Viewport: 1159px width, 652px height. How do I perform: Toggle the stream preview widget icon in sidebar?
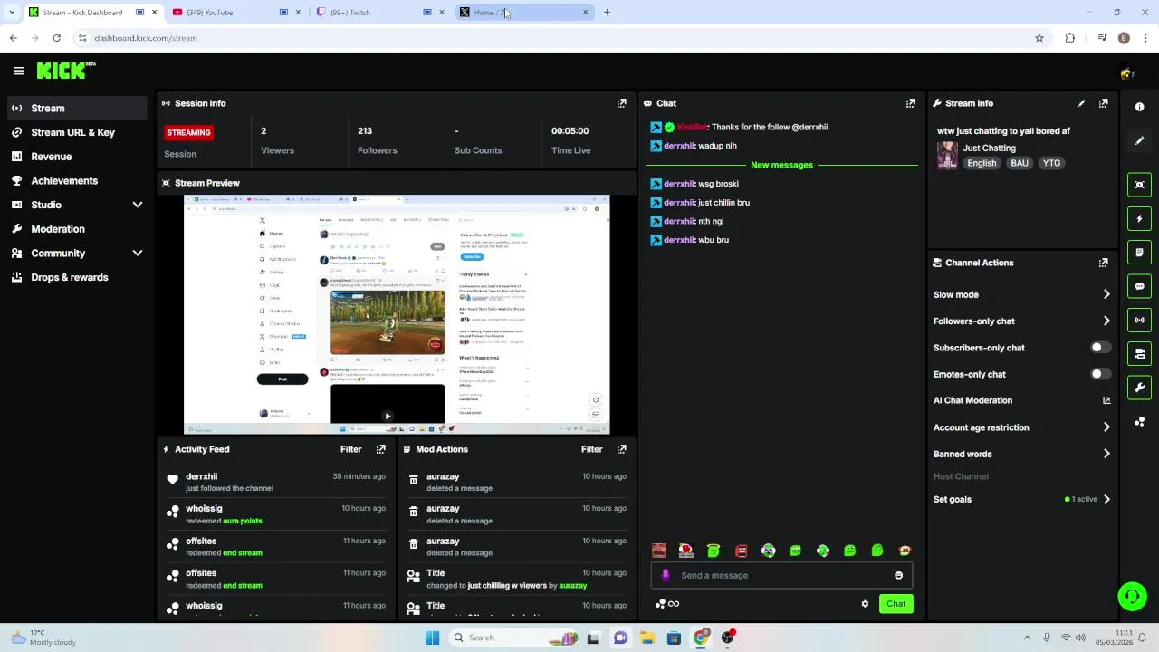(1139, 185)
